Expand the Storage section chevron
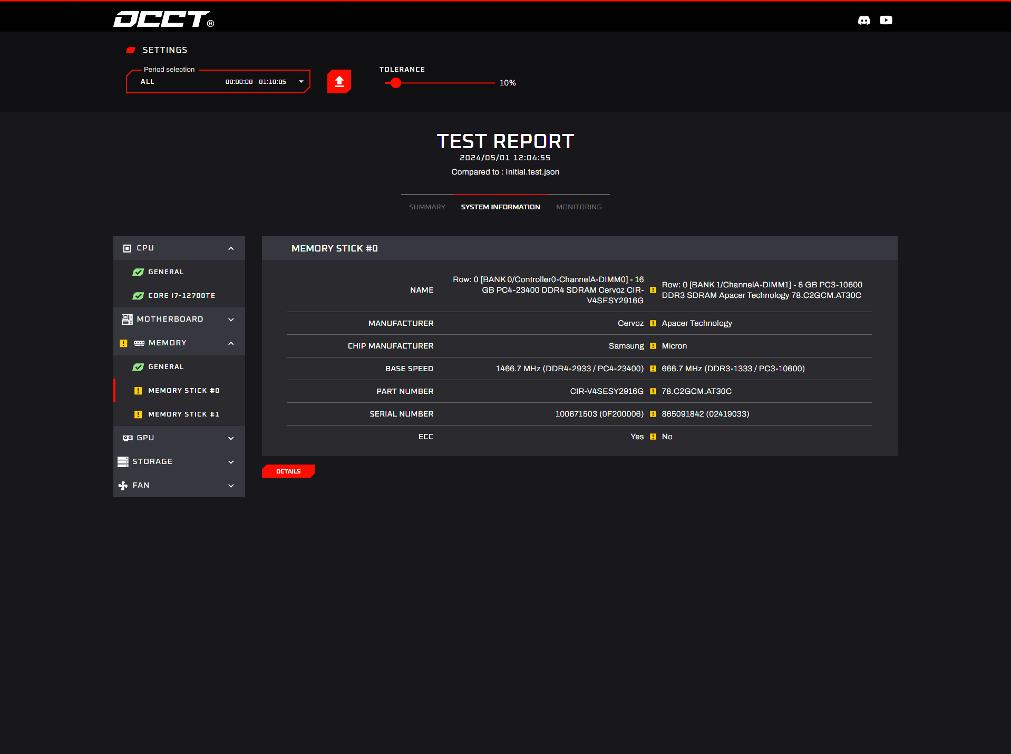The width and height of the screenshot is (1011, 754). (x=231, y=462)
